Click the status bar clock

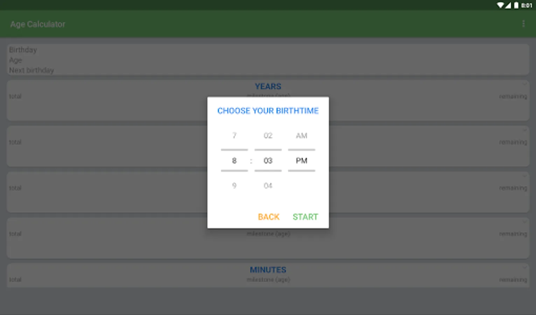point(527,5)
